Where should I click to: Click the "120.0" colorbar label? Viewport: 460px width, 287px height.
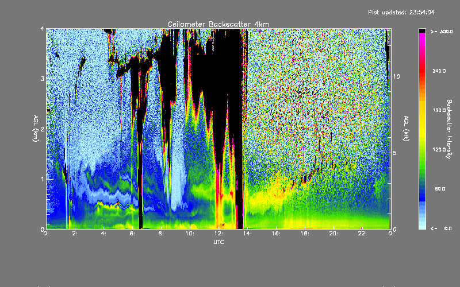[439, 149]
